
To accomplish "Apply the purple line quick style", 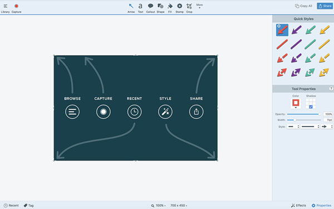I will [x=296, y=44].
